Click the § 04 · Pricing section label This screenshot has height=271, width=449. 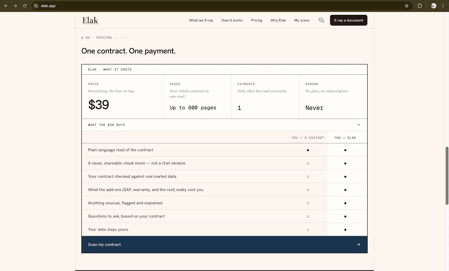(x=97, y=38)
